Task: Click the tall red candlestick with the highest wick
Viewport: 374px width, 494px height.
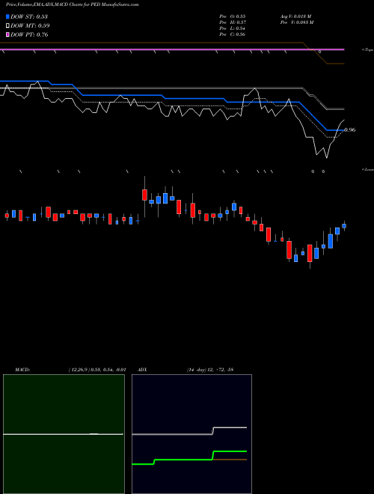Action: coord(144,195)
